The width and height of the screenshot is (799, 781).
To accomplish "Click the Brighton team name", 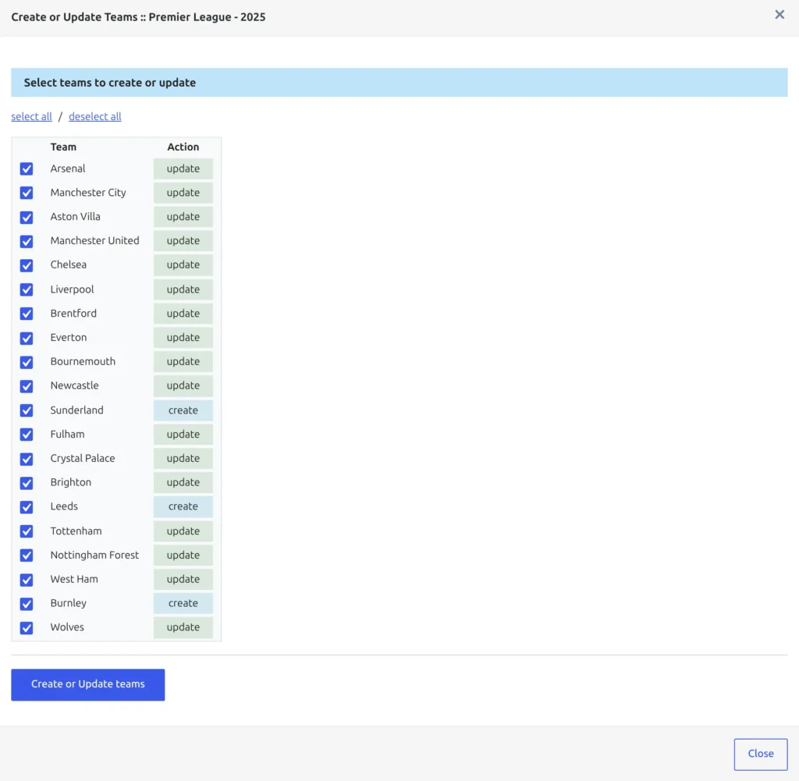I will click(x=71, y=482).
